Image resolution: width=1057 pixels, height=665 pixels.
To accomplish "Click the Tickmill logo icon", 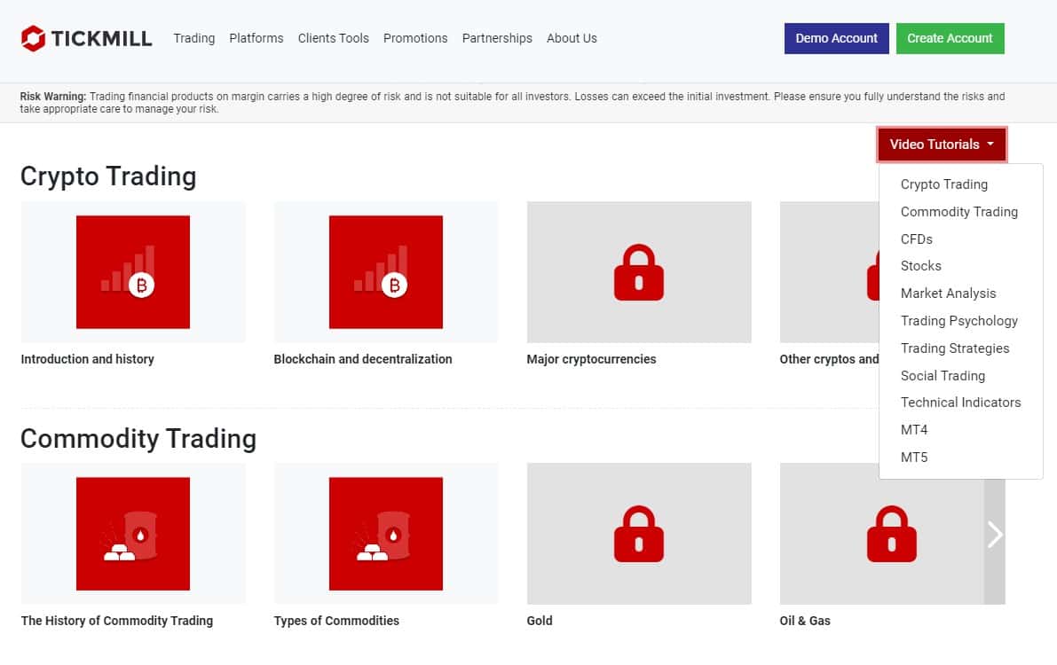I will (x=33, y=38).
